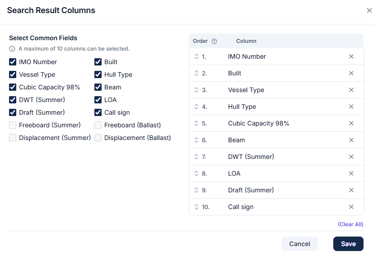
Task: Delete the Beam column entry
Action: click(x=351, y=140)
